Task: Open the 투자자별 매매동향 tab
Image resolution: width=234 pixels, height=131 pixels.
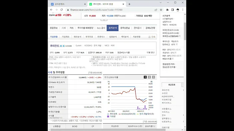Action: [85, 28]
